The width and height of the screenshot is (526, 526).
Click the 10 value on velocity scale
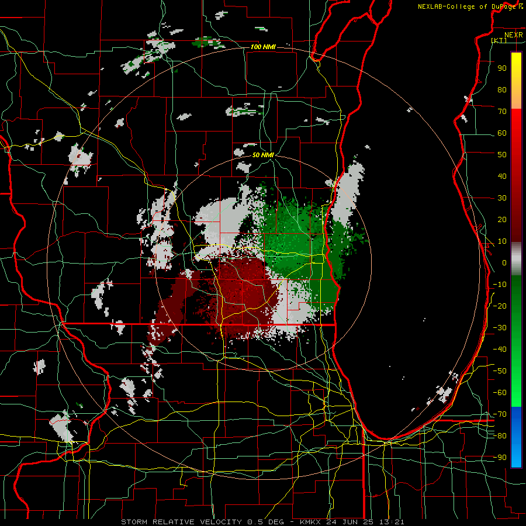click(502, 241)
